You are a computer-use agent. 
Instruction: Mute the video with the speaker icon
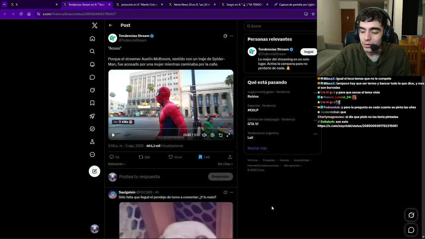(x=205, y=135)
